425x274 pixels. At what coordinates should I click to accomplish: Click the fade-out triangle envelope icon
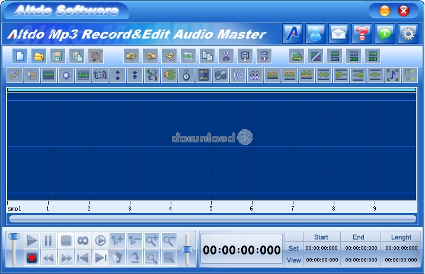341,75
